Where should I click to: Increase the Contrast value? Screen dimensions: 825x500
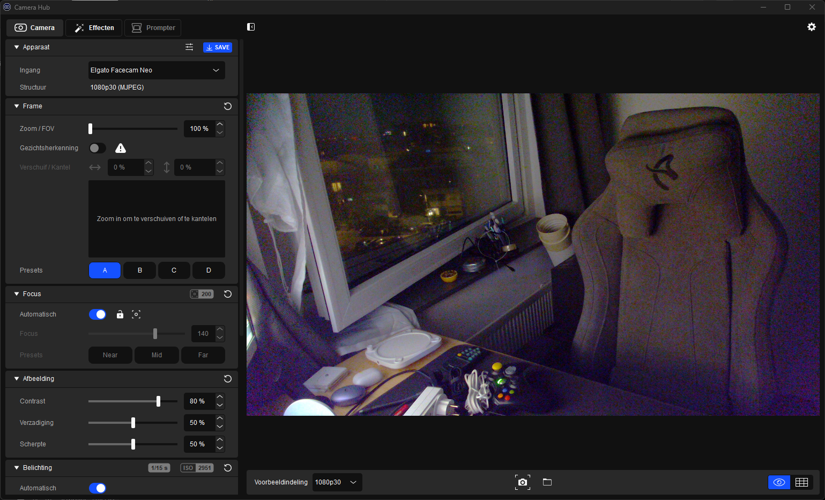(220, 397)
